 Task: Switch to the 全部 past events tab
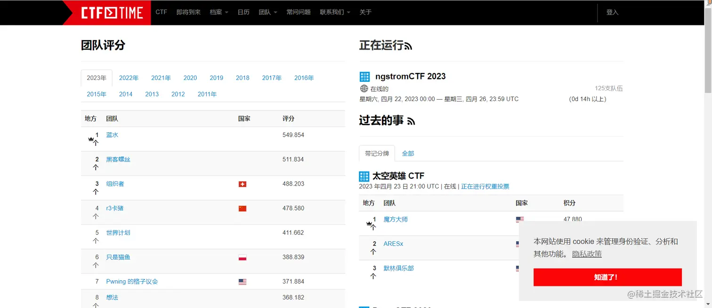408,153
